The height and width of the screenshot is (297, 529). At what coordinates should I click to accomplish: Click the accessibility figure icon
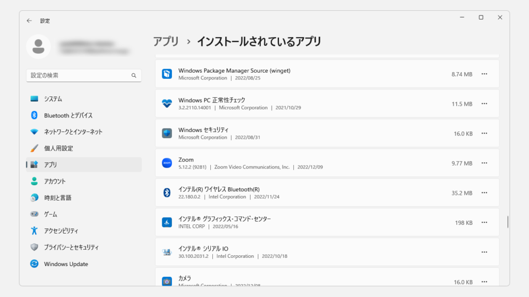(34, 230)
